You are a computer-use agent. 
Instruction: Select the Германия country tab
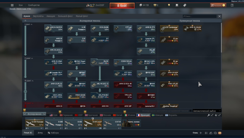pos(66,115)
